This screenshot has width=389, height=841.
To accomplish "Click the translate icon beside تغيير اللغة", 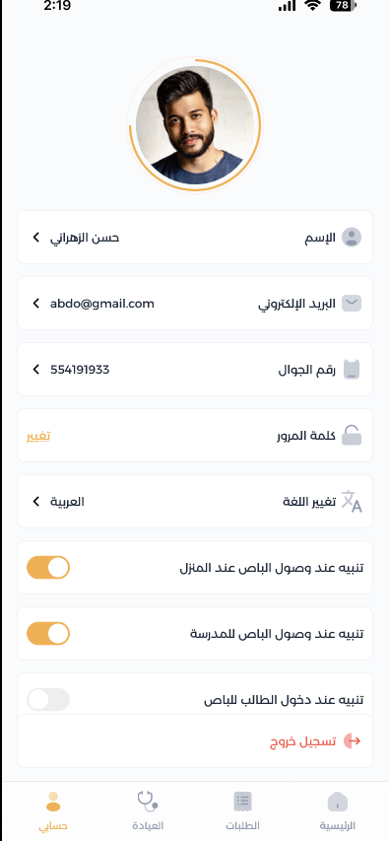I will (x=352, y=502).
